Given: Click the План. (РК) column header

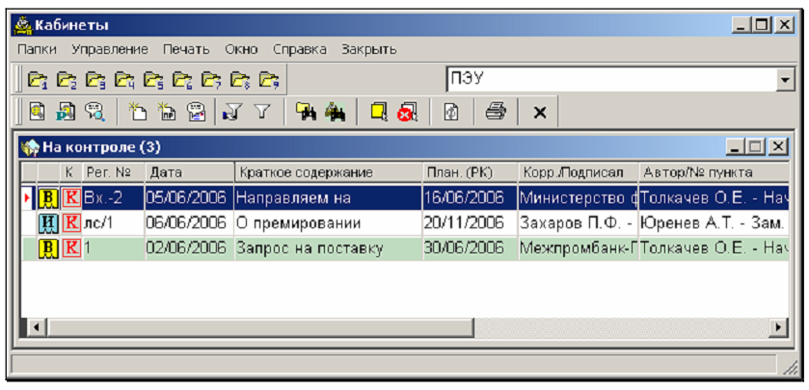Looking at the screenshot, I should click(470, 173).
